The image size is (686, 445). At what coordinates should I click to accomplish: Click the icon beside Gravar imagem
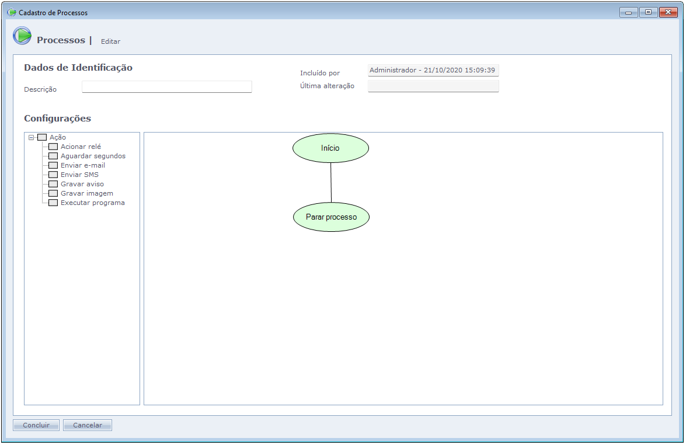53,193
